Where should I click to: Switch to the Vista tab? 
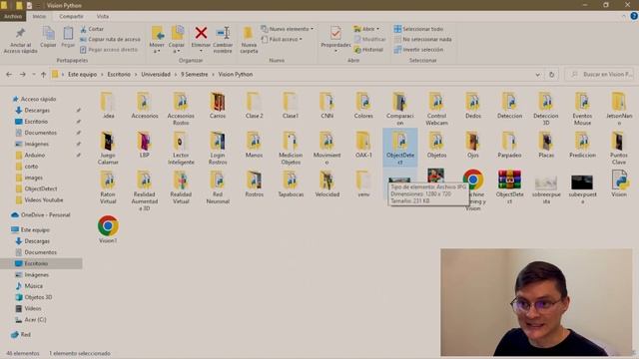(102, 16)
